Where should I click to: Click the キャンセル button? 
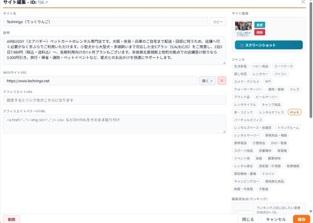[276, 219]
